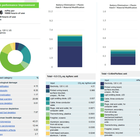
Task: Click the 'CO2 eq. kg/func unit' column header
Action: [x=87, y=83]
